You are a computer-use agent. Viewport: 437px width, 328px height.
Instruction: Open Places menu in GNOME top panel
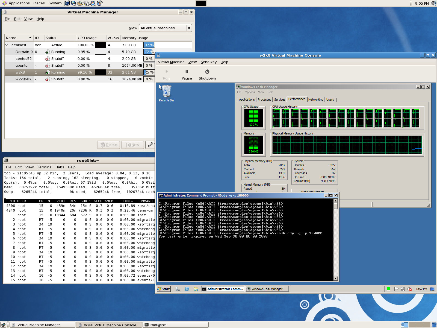click(39, 3)
